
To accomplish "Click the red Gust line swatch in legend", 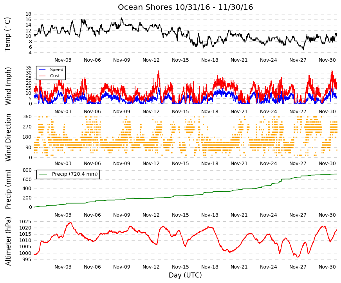I will tap(42, 76).
